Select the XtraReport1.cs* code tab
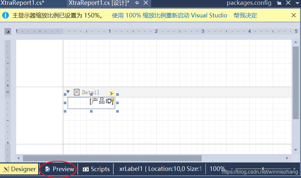Screen dimensions: 301x178 point(22,3)
